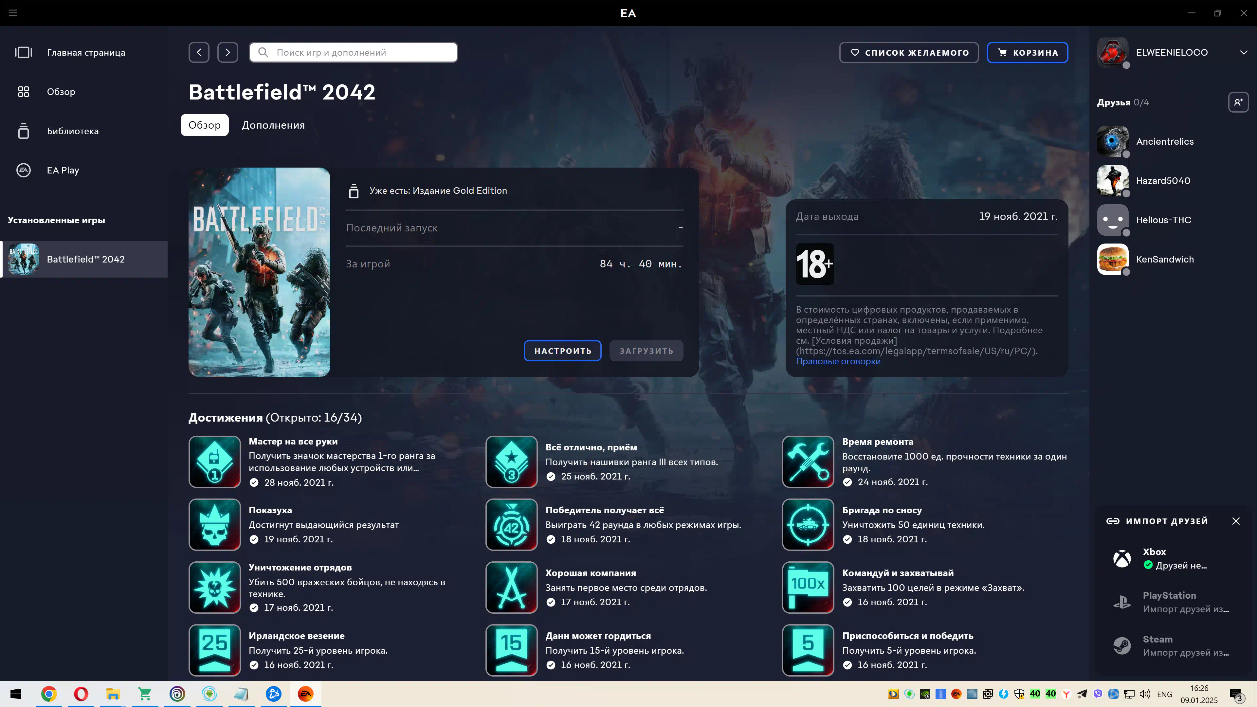Open Библиотека in left sidebar

[x=84, y=131]
